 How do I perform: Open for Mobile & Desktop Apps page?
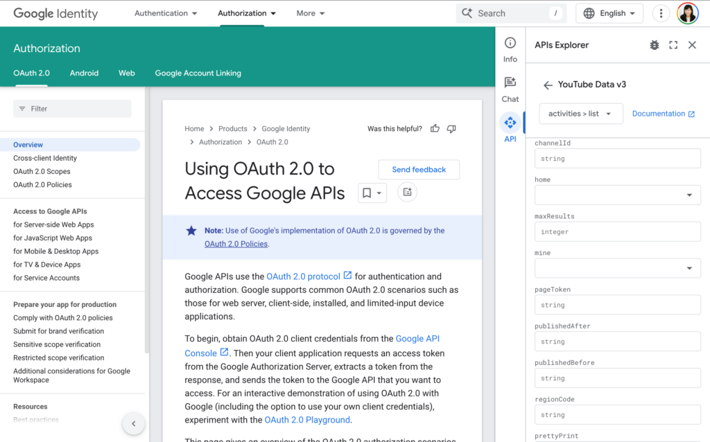pyautogui.click(x=55, y=251)
